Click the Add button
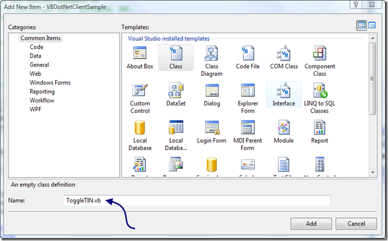Image resolution: width=388 pixels, height=241 pixels. click(311, 224)
